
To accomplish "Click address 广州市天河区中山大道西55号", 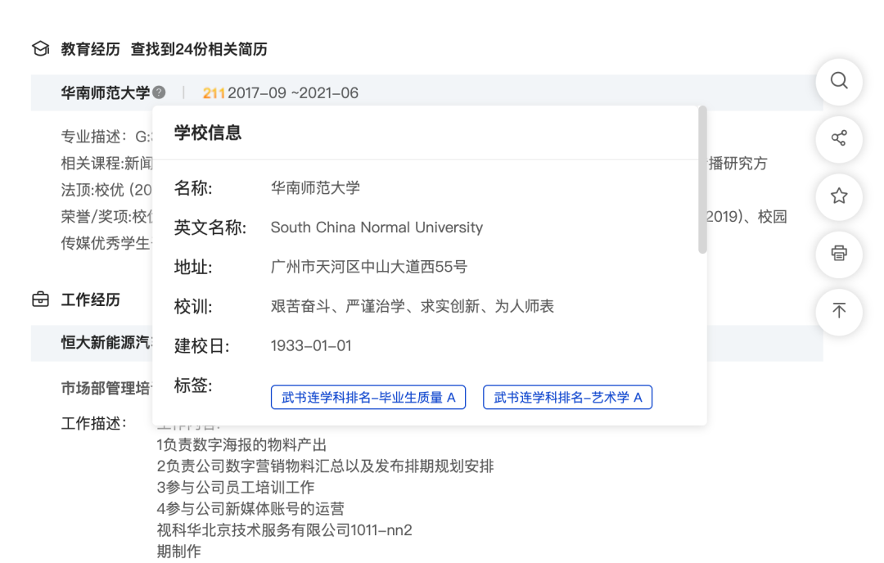I will tap(368, 267).
